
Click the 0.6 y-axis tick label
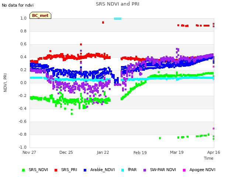[23, 44]
